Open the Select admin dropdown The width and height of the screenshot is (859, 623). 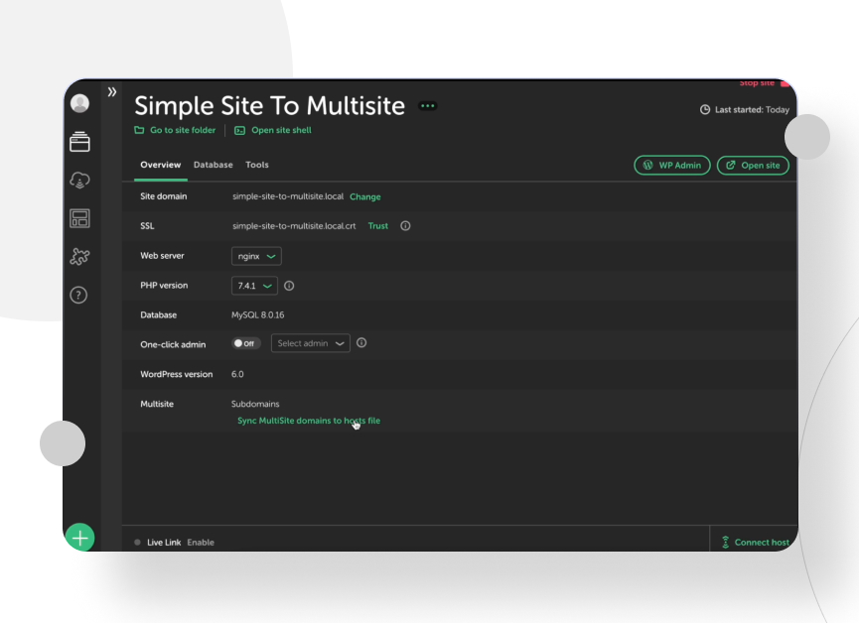coord(311,343)
